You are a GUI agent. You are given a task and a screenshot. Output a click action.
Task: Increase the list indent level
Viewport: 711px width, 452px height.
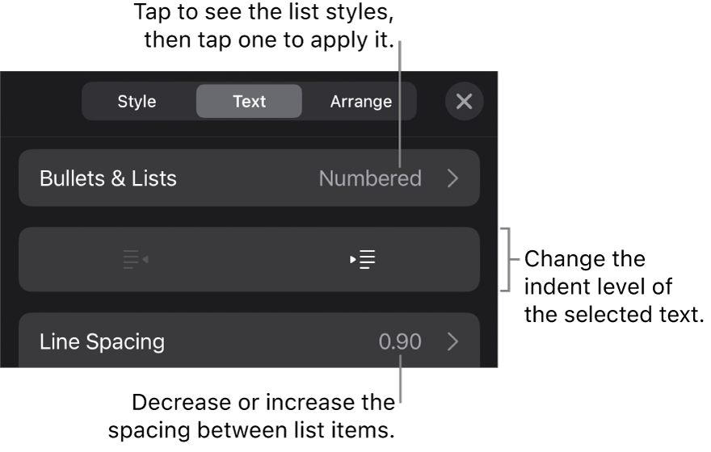point(364,260)
